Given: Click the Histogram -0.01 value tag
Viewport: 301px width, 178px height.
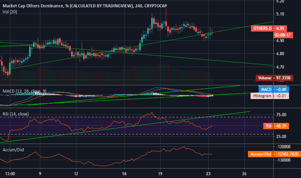Looking at the screenshot, I should pos(270,96).
